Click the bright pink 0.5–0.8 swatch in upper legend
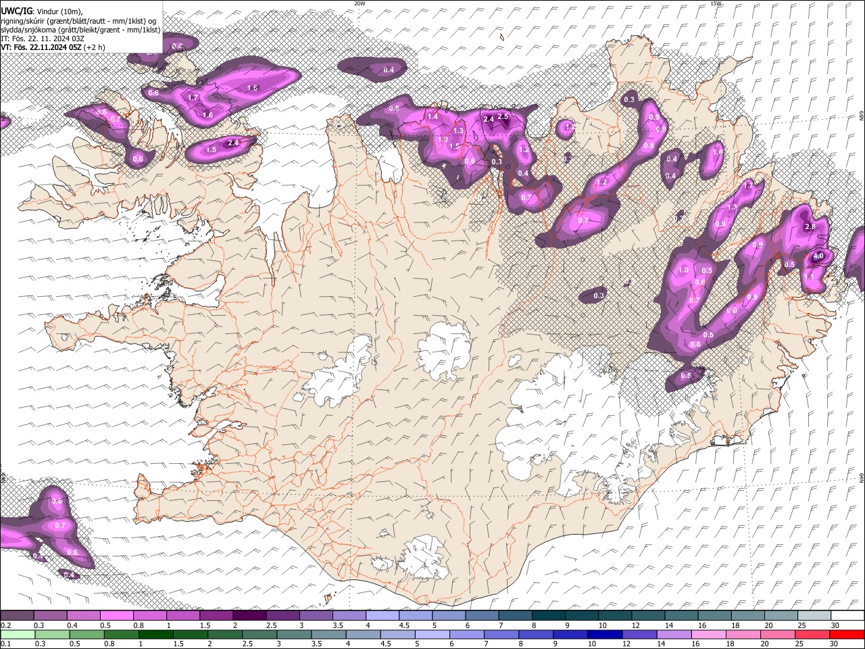Image resolution: width=865 pixels, height=649 pixels. 116,616
